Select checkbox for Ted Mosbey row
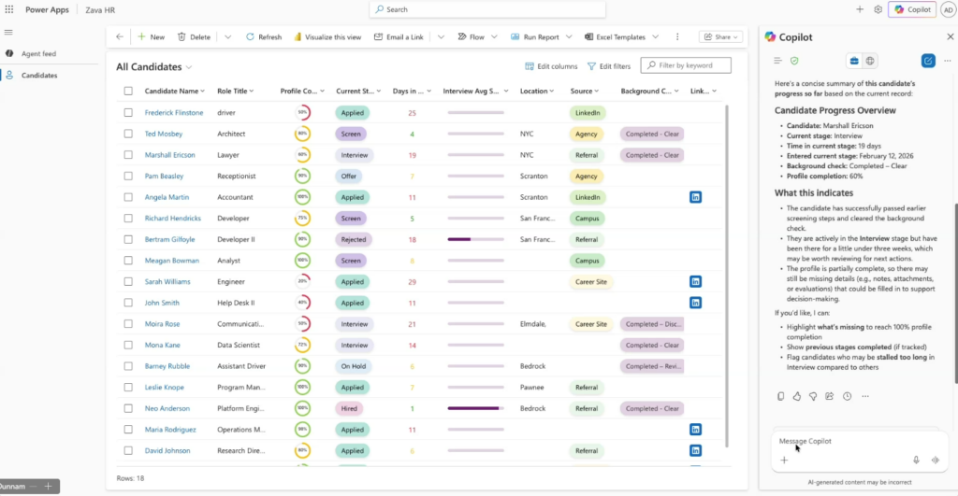The image size is (958, 496). click(x=128, y=134)
